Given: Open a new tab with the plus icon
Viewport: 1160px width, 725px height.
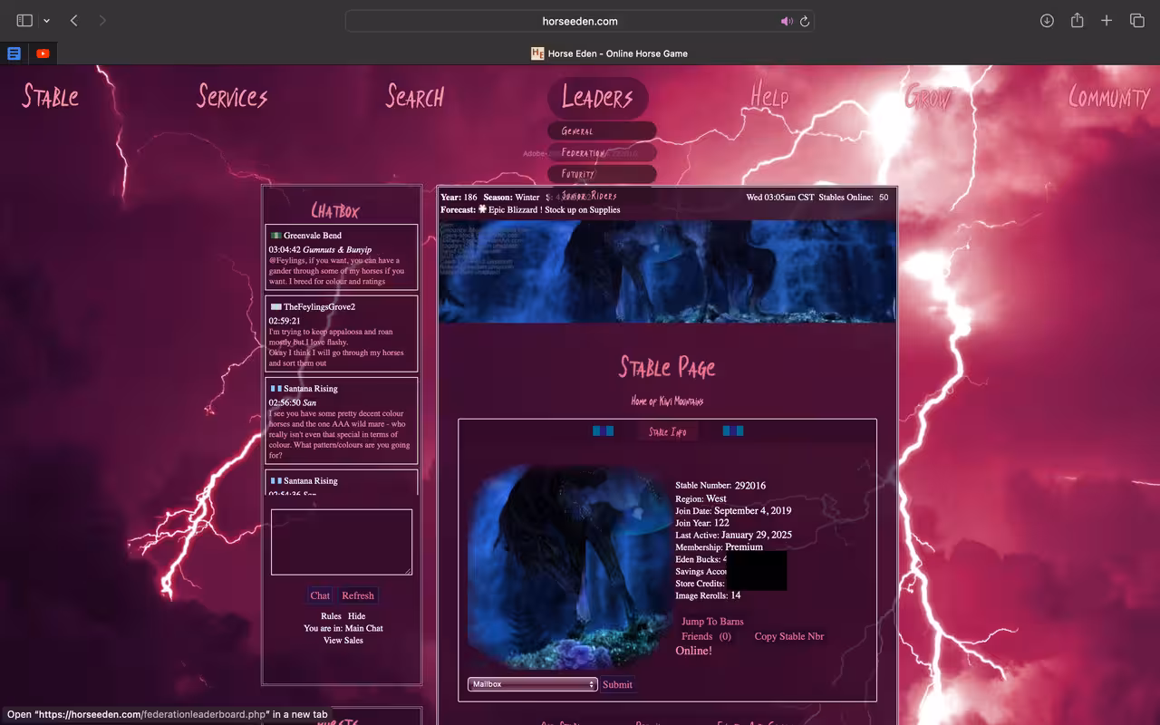Looking at the screenshot, I should pyautogui.click(x=1107, y=21).
